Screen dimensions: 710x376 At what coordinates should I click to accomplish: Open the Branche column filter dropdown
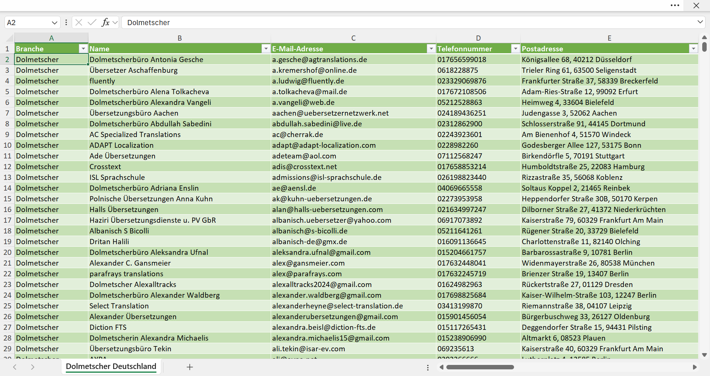(x=83, y=49)
